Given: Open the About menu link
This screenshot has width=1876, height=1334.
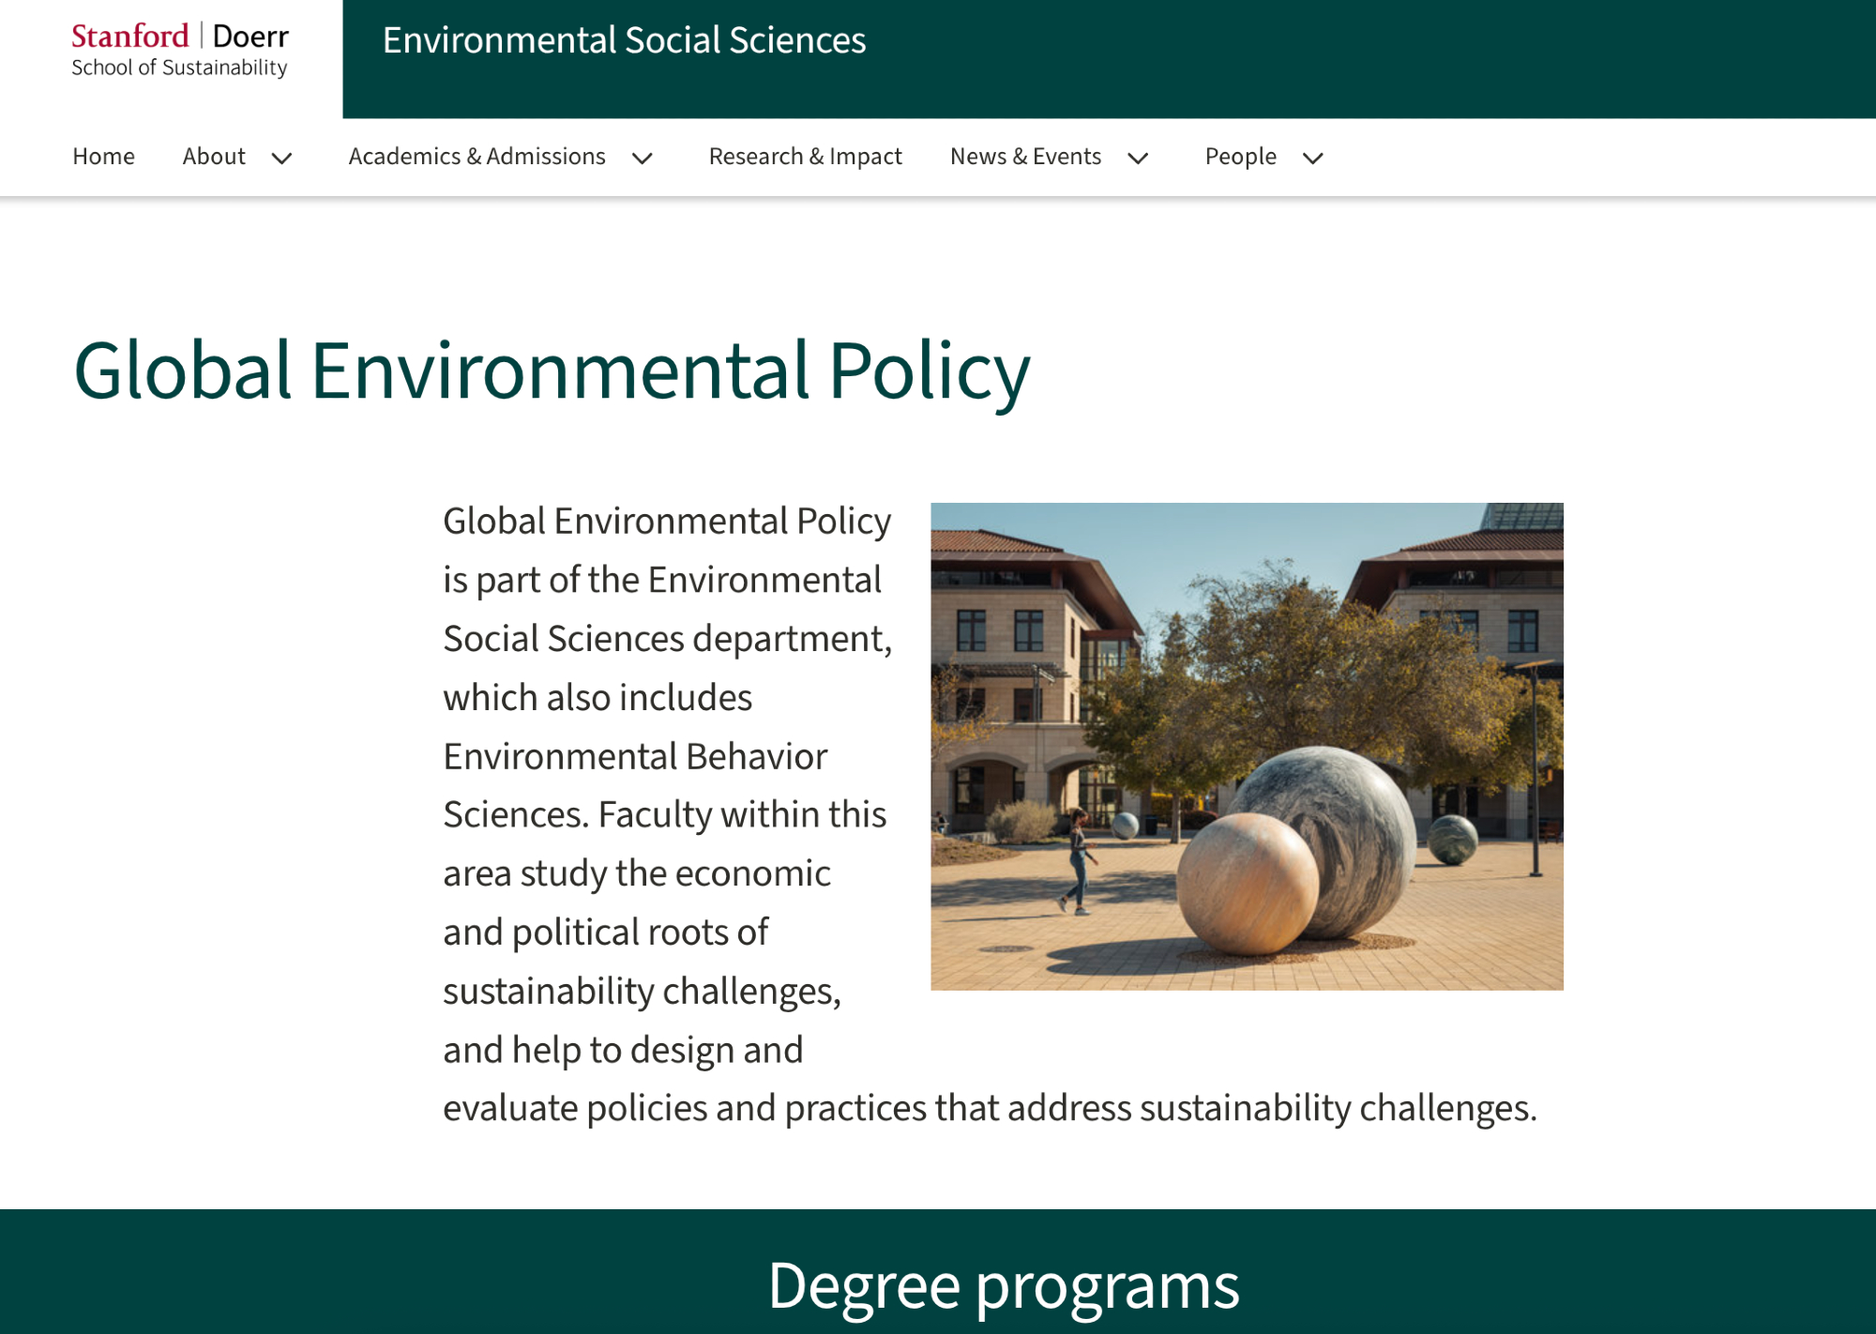Looking at the screenshot, I should pos(214,157).
